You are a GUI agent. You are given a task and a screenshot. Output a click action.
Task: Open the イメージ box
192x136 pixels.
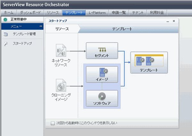102,74
